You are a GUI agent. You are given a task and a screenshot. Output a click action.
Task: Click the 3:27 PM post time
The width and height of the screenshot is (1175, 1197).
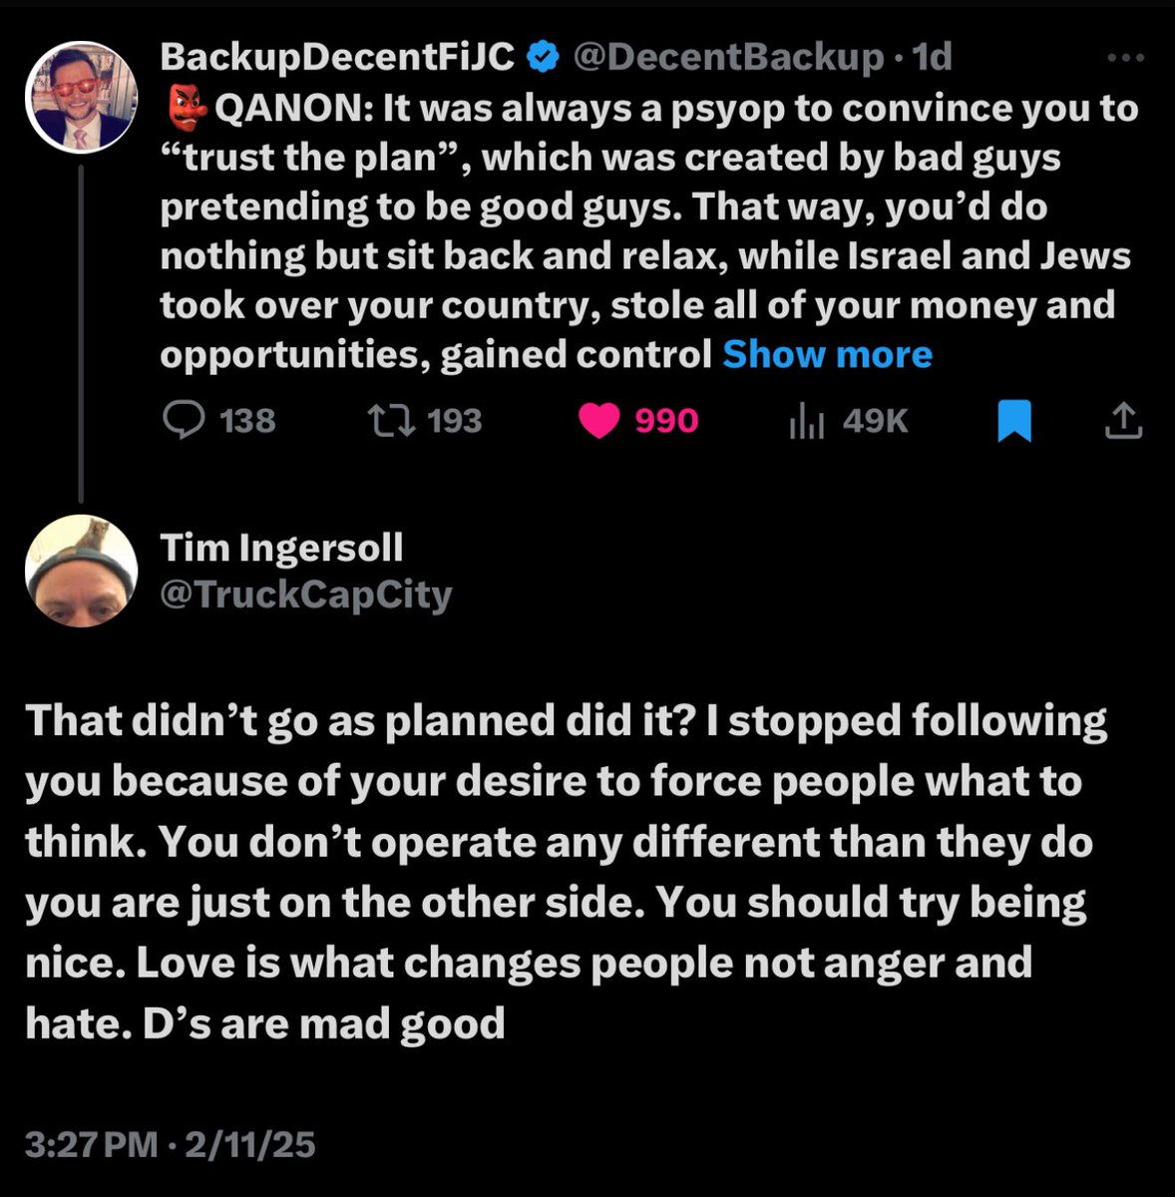(x=91, y=1143)
